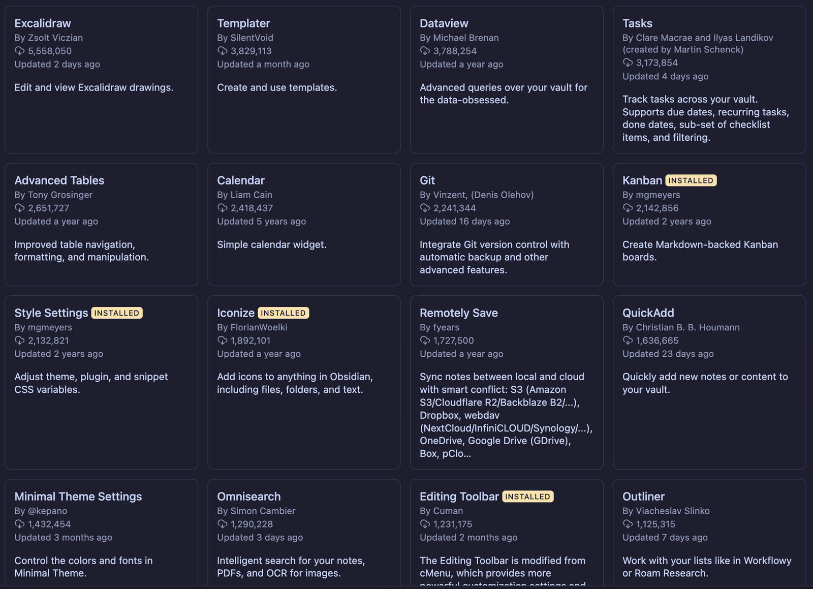
Task: Click the download icon on QuickAdd card
Action: pos(628,340)
